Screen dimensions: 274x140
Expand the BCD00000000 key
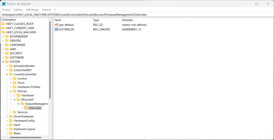click(3, 36)
